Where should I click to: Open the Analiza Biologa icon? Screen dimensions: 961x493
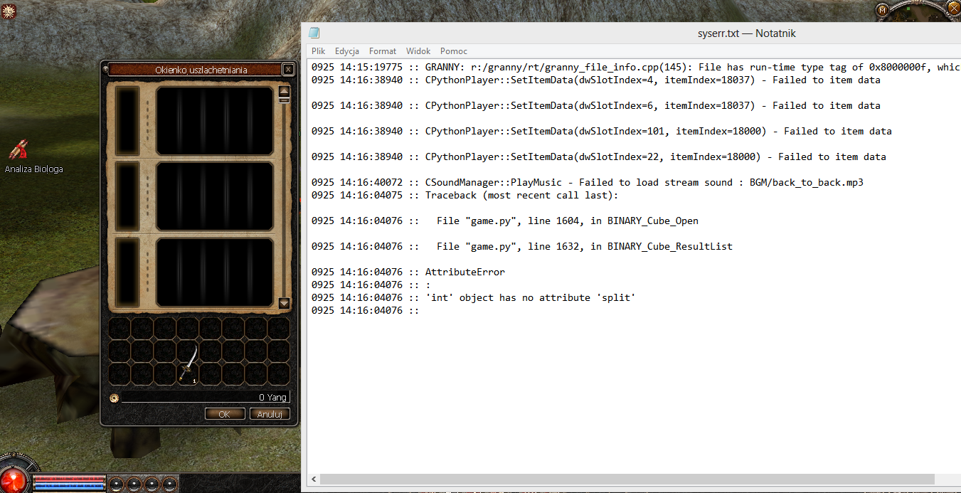coord(20,149)
